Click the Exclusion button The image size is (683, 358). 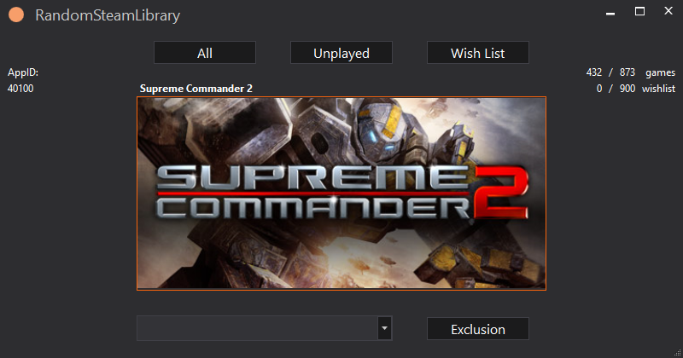(x=478, y=329)
